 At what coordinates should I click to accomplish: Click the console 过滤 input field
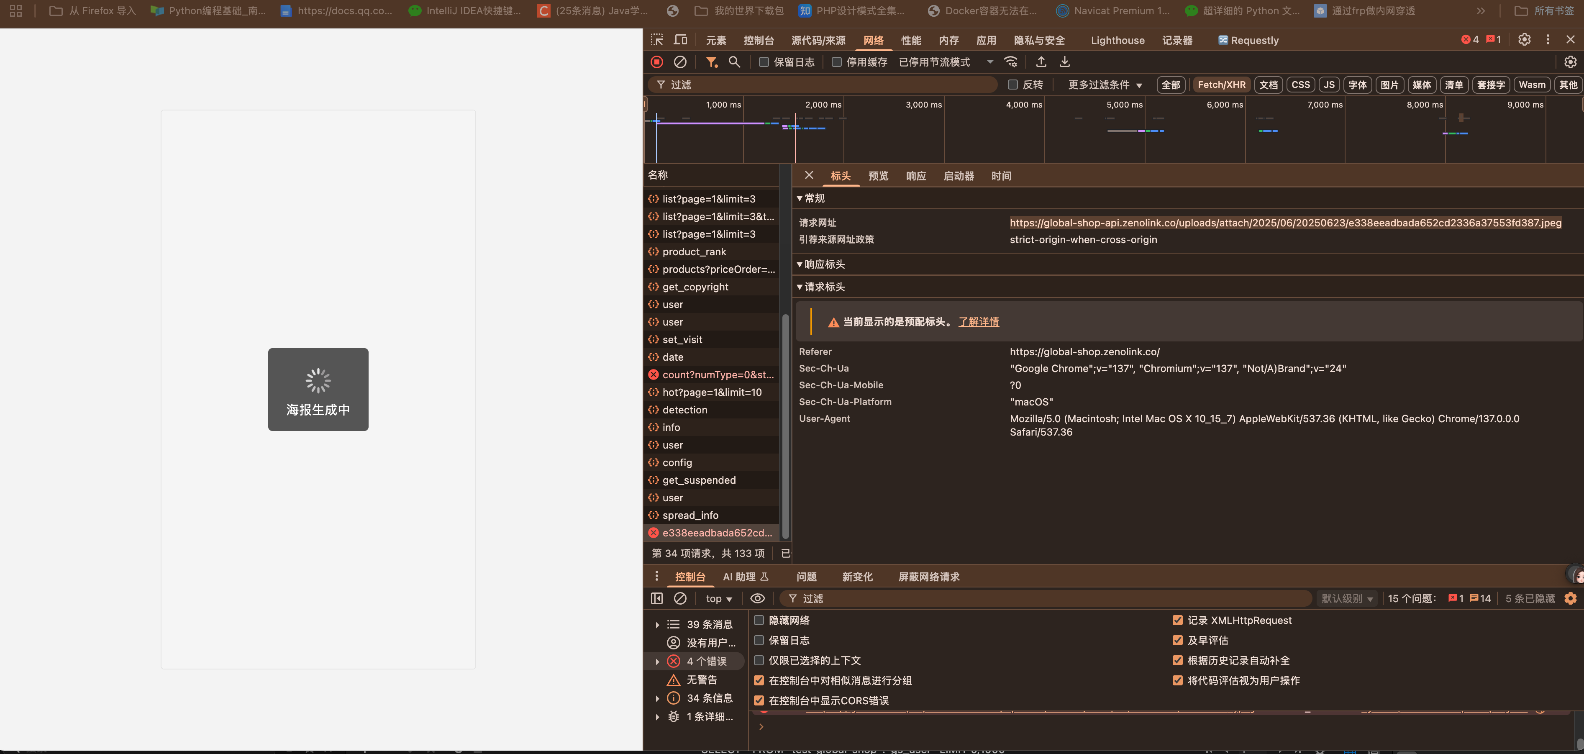pyautogui.click(x=1046, y=598)
